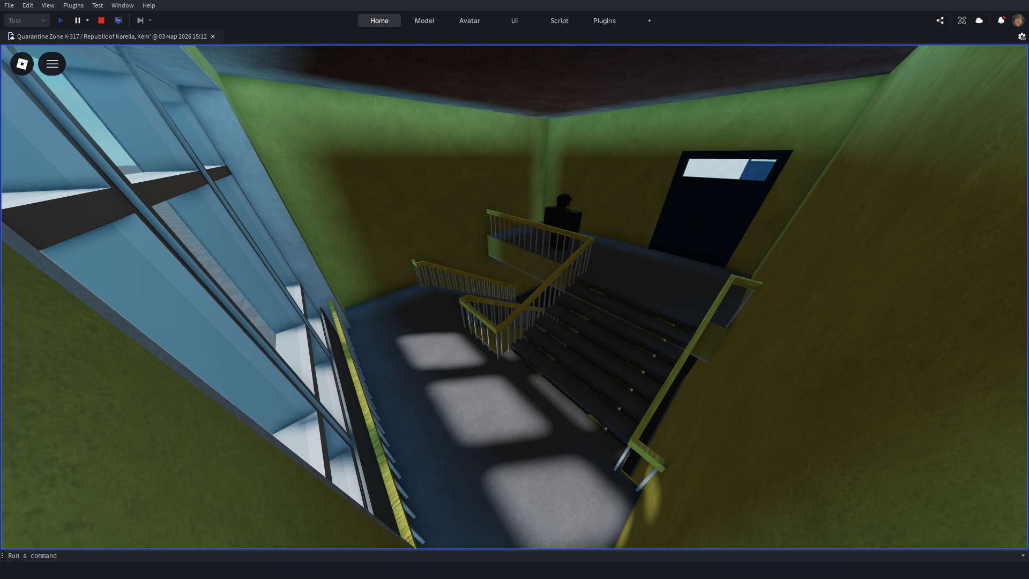Open the Plugins menu in menu bar

pos(73,5)
